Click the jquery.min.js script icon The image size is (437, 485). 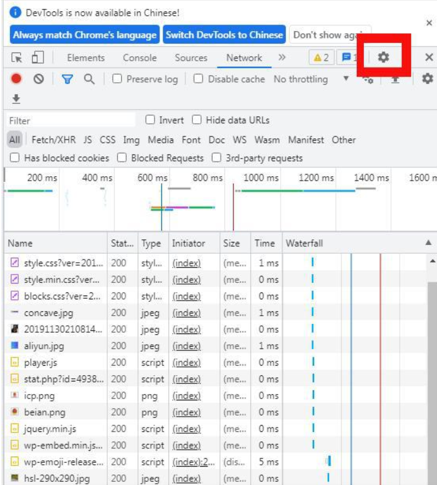(15, 428)
